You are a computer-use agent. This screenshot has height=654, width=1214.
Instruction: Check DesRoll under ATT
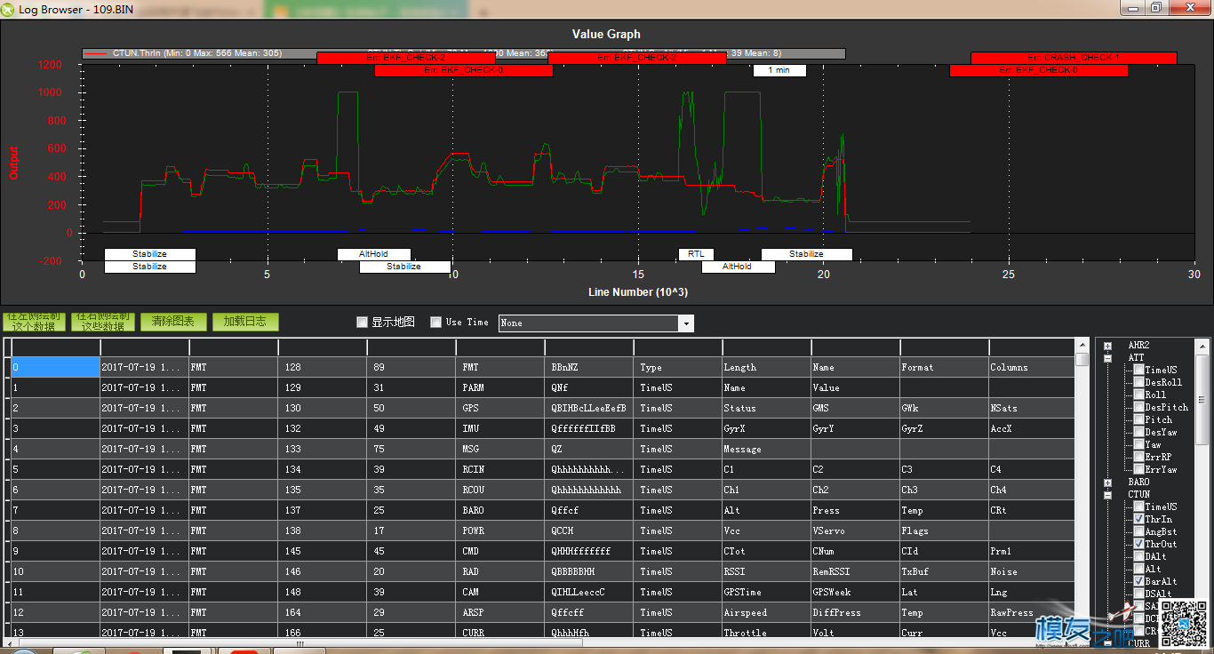[x=1138, y=382]
